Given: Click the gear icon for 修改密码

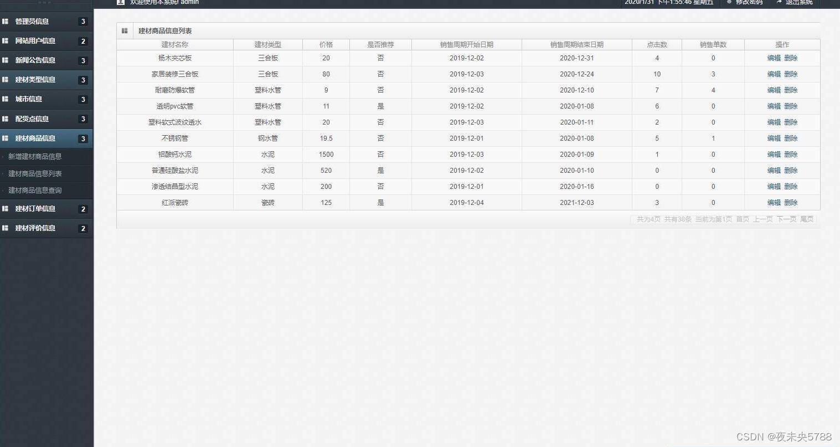Looking at the screenshot, I should click(729, 2).
